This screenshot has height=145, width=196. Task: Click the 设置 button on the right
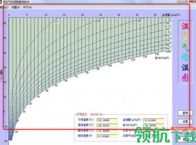click(185, 121)
